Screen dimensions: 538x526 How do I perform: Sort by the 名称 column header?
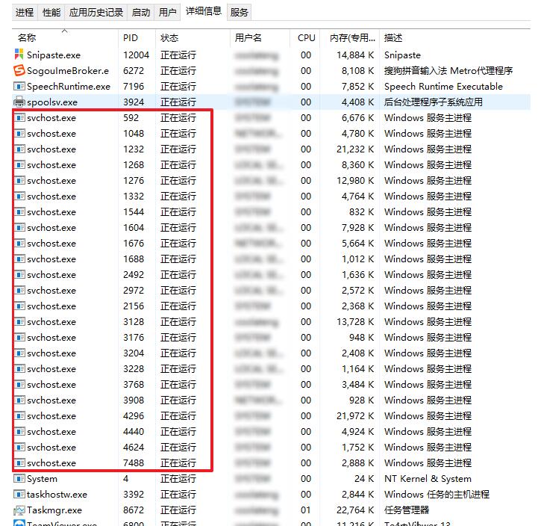[27, 37]
